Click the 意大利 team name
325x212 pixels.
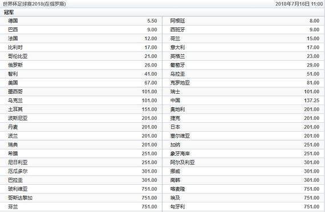tap(177, 47)
